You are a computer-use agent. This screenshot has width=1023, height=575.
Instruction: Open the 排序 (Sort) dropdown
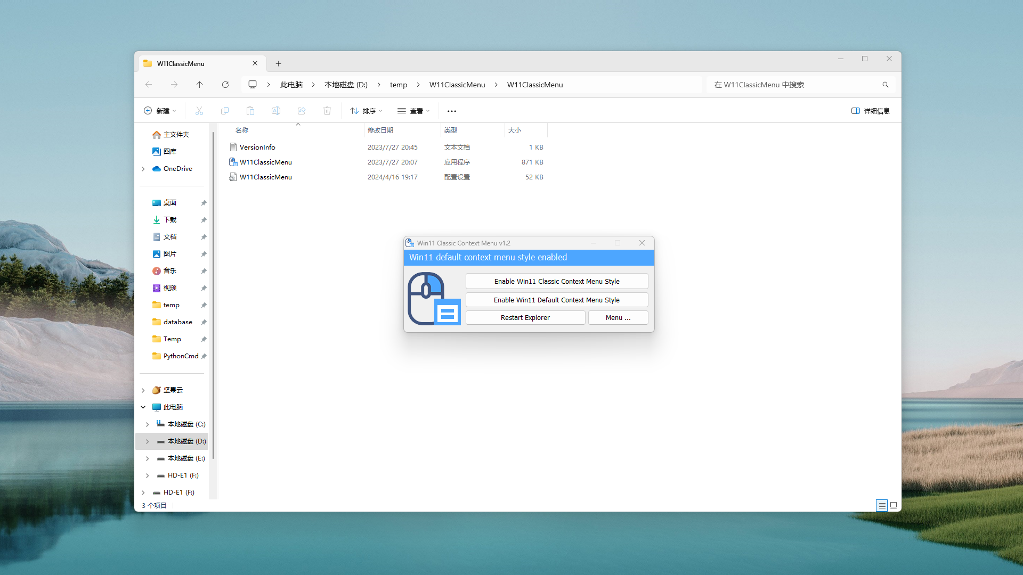click(x=366, y=111)
